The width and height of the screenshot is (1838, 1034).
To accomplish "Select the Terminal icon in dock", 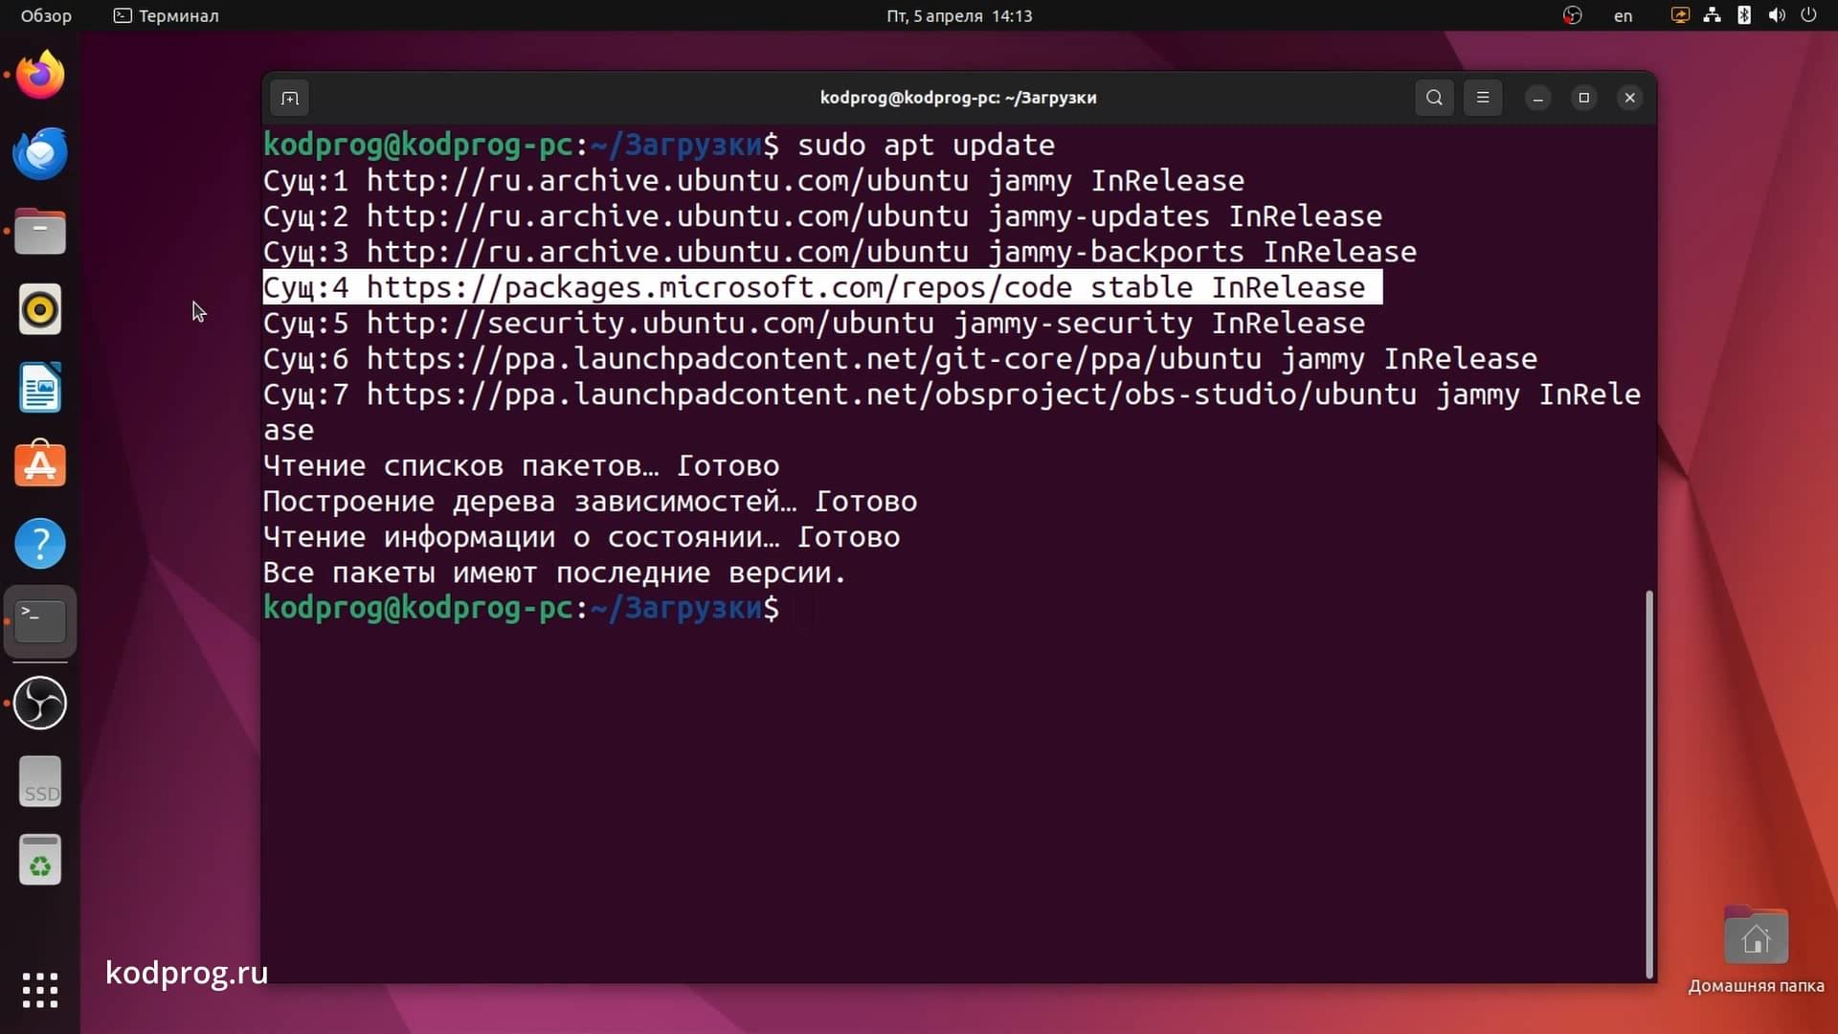I will tap(40, 622).
